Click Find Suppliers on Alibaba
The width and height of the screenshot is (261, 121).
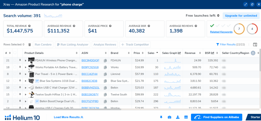(216, 117)
